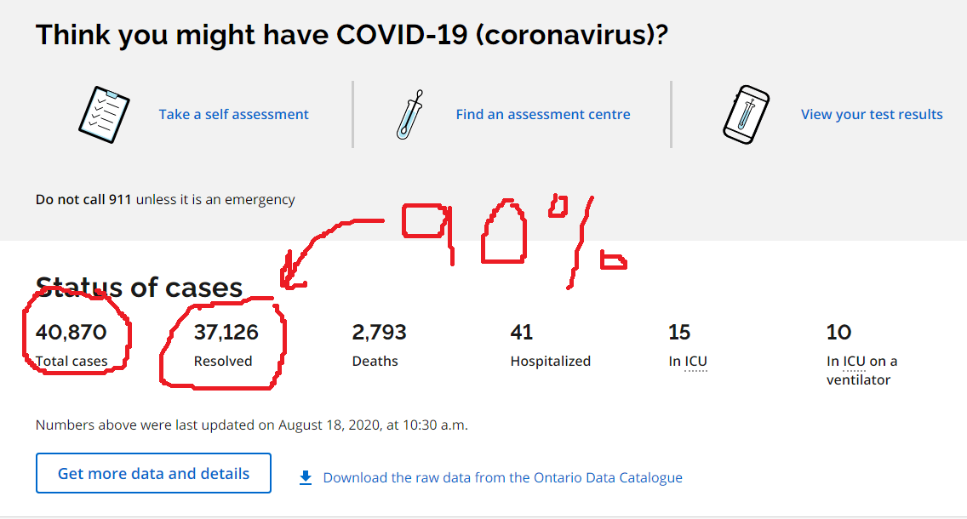967x519 pixels.
Task: Click Get more data and details button
Action: (x=153, y=473)
